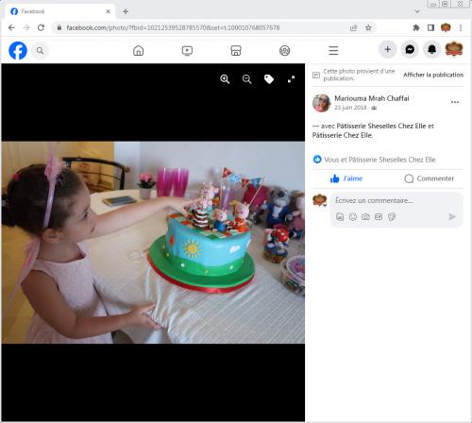
Task: Click the Create plus button
Action: pyautogui.click(x=388, y=49)
